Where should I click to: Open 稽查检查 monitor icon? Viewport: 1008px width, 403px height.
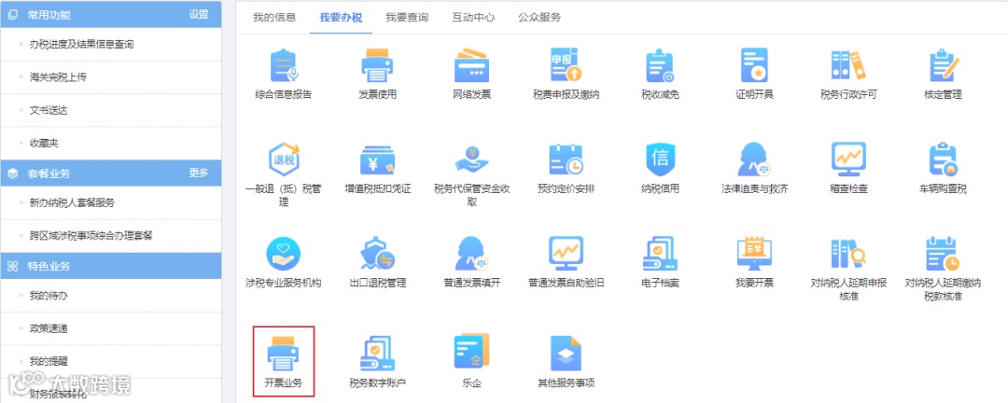point(847,160)
